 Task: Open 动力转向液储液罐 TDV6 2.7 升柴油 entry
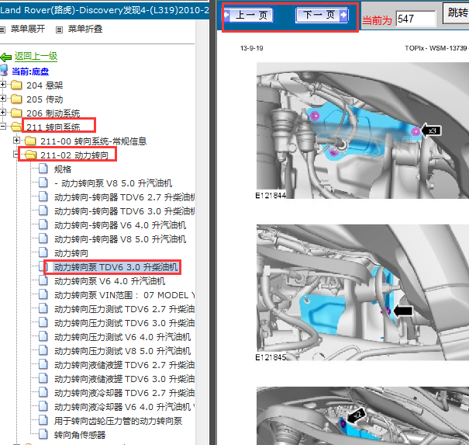click(x=125, y=365)
